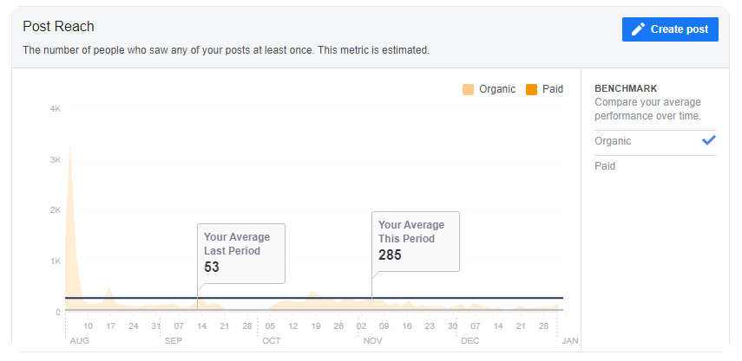Click the AUG month label on axis

pyautogui.click(x=80, y=341)
